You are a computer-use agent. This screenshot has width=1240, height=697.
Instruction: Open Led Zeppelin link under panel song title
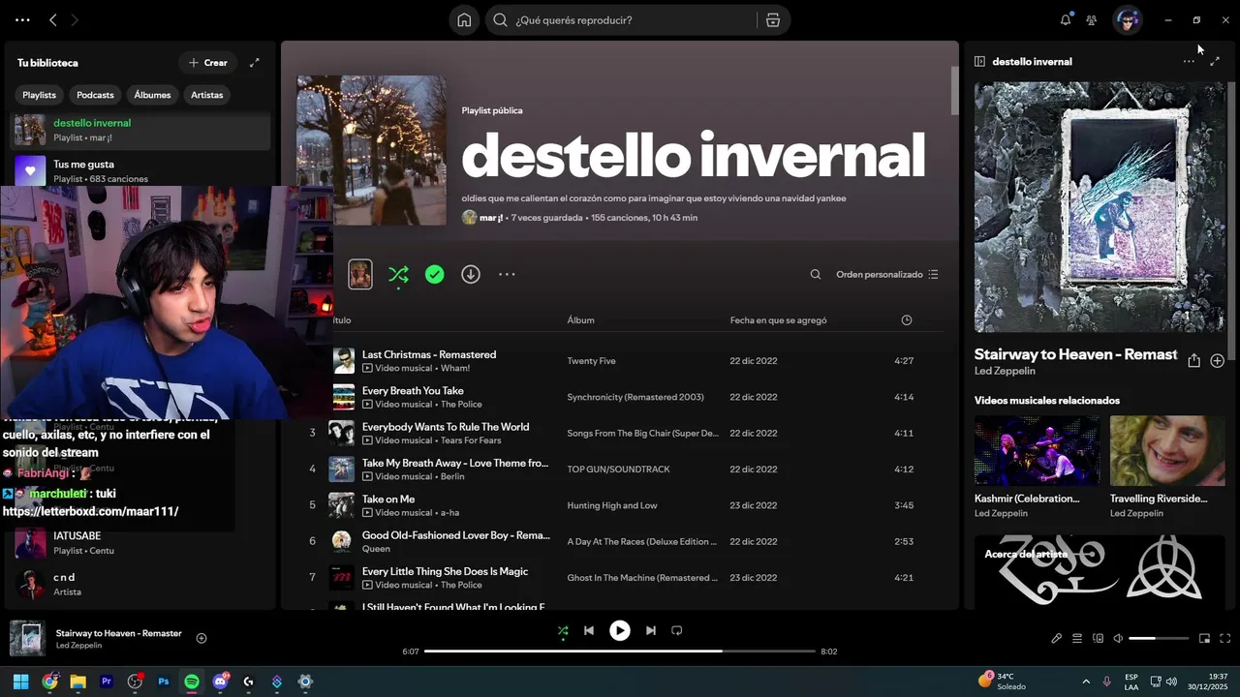[1005, 371]
